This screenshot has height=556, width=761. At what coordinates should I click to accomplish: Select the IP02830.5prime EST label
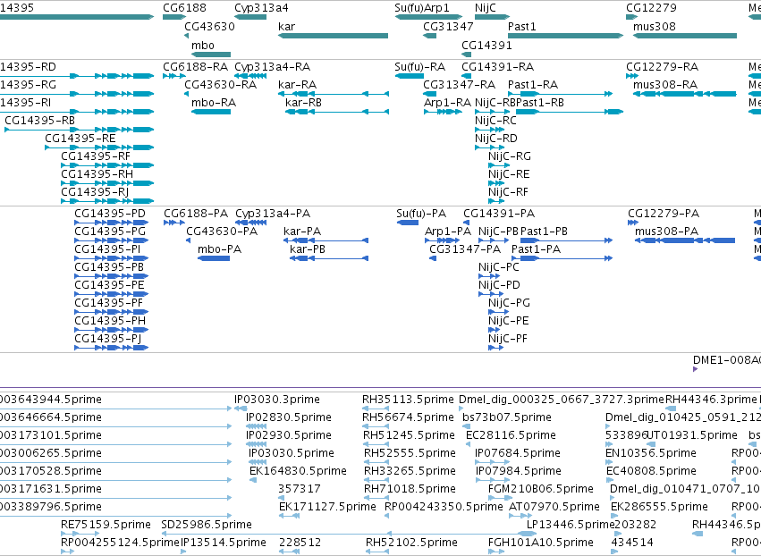(289, 417)
